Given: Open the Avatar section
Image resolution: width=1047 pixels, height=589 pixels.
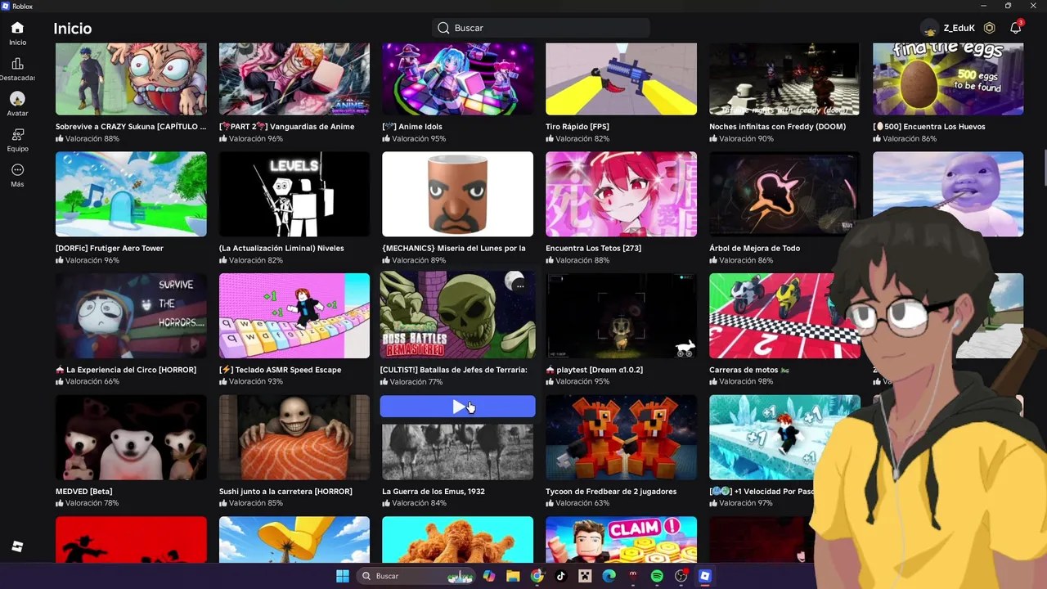Looking at the screenshot, I should coord(17,105).
